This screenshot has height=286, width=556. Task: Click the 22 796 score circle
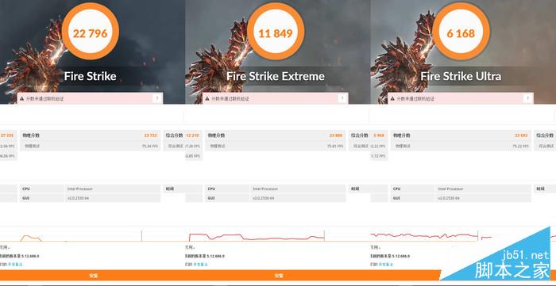[x=90, y=32]
